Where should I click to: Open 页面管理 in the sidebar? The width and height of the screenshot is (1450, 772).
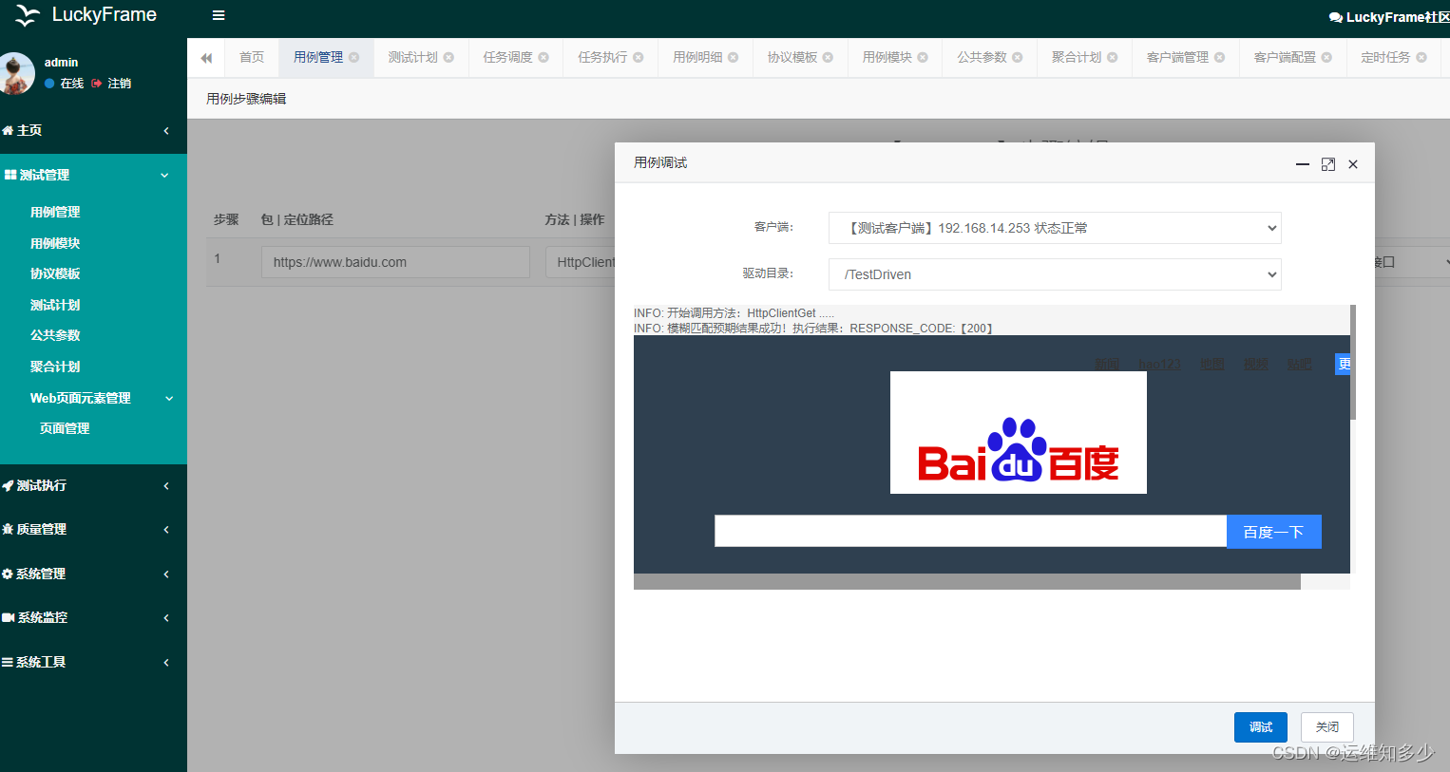click(x=65, y=428)
